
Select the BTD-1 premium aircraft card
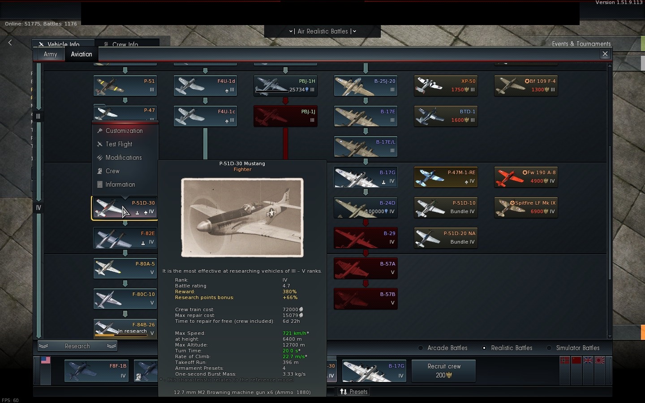pos(446,116)
